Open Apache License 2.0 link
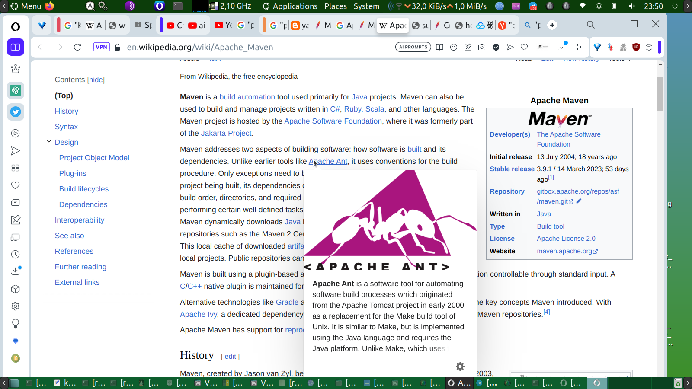Screen dimensions: 692x389 [566, 239]
